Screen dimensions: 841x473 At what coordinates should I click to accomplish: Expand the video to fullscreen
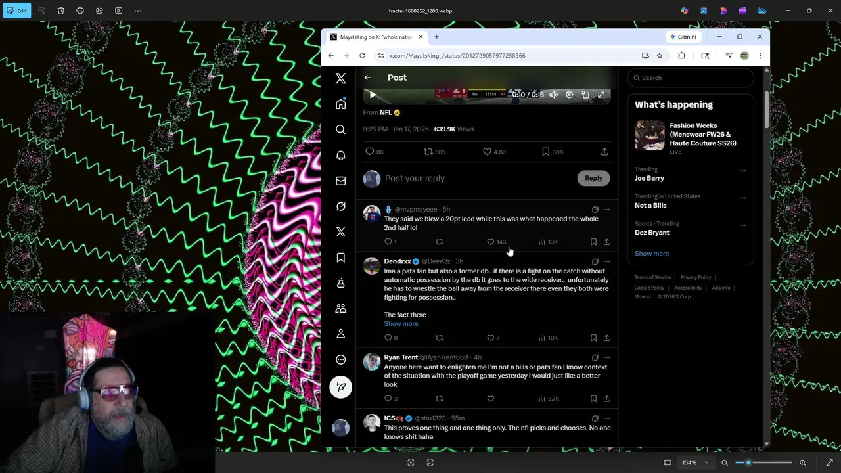pyautogui.click(x=601, y=95)
